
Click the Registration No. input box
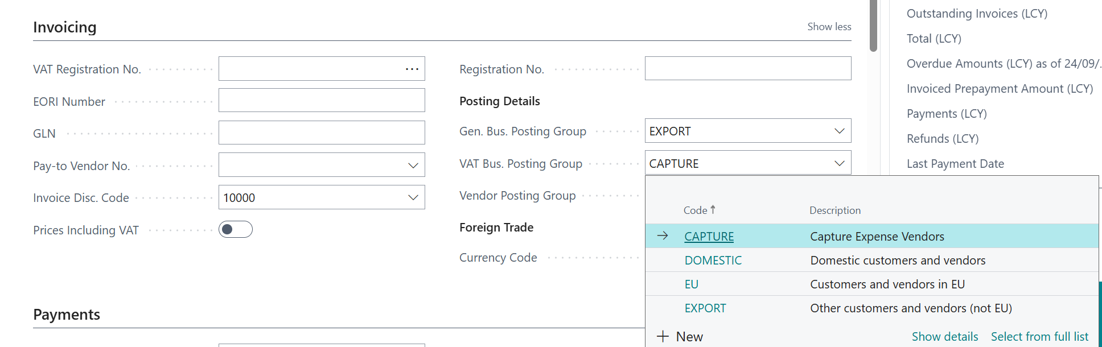pyautogui.click(x=747, y=69)
